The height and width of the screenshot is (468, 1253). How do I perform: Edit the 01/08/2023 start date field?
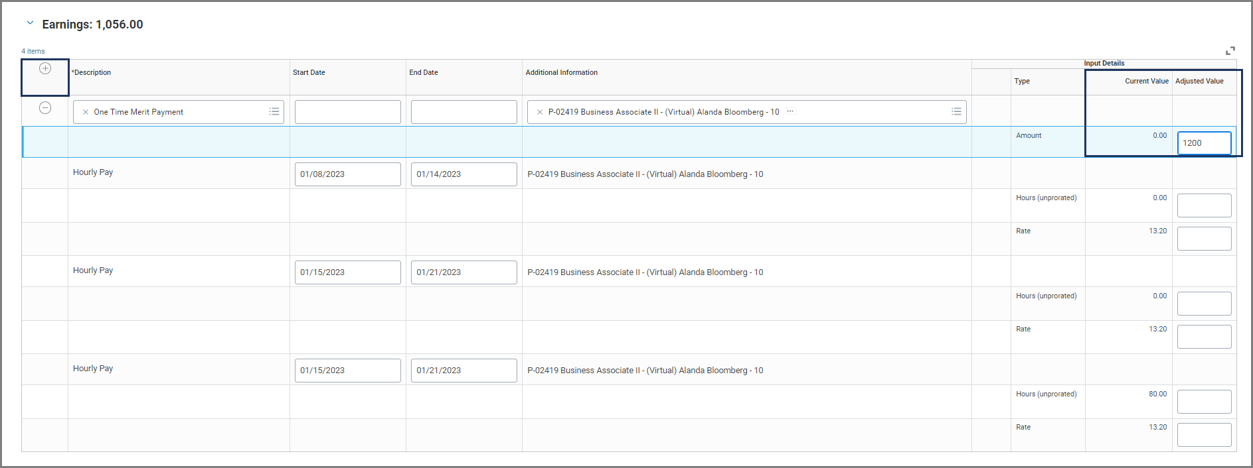pos(347,174)
